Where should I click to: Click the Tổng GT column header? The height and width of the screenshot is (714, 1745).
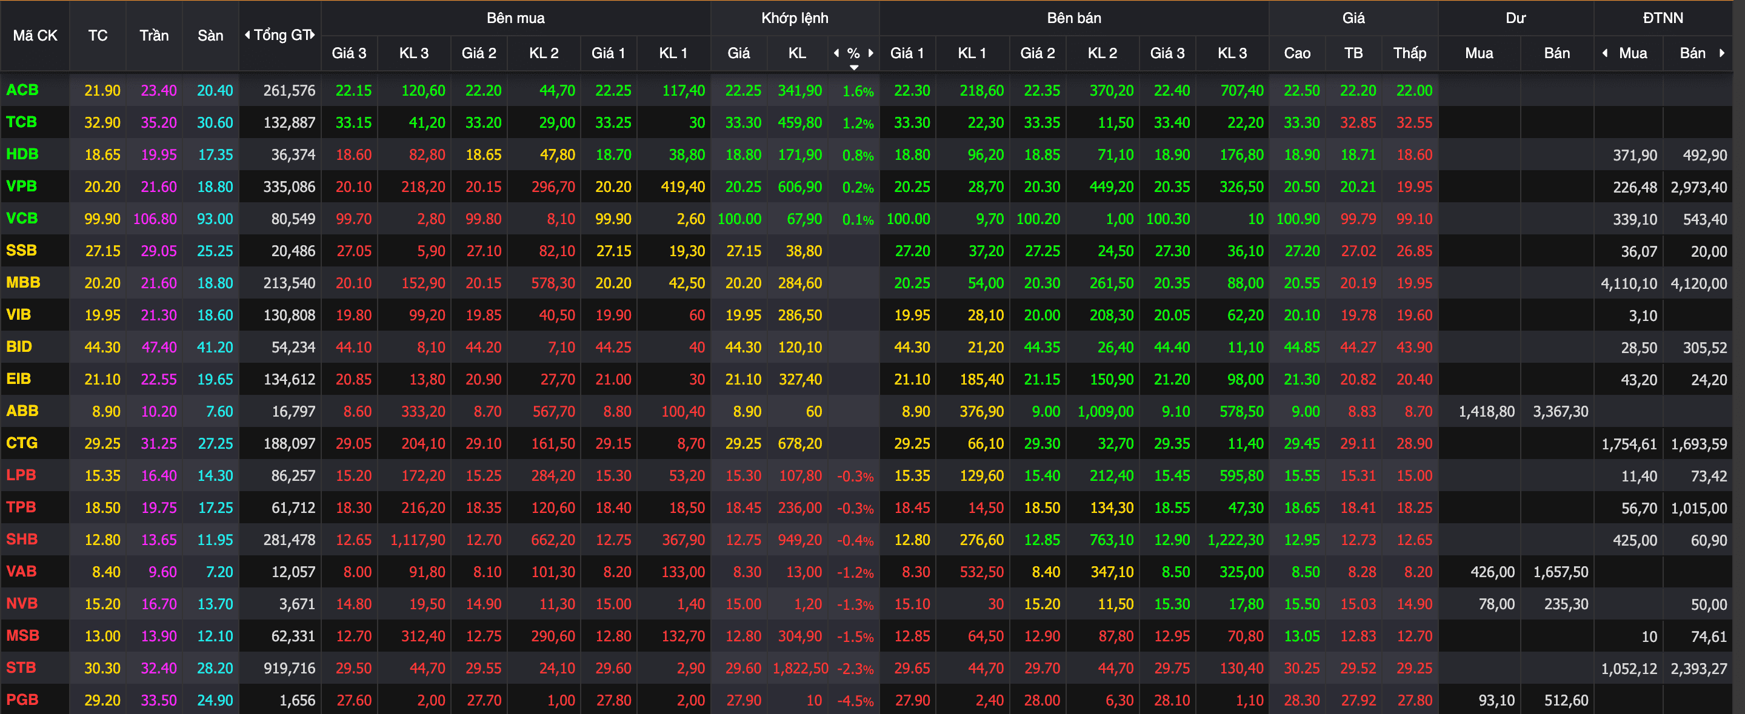tap(282, 35)
